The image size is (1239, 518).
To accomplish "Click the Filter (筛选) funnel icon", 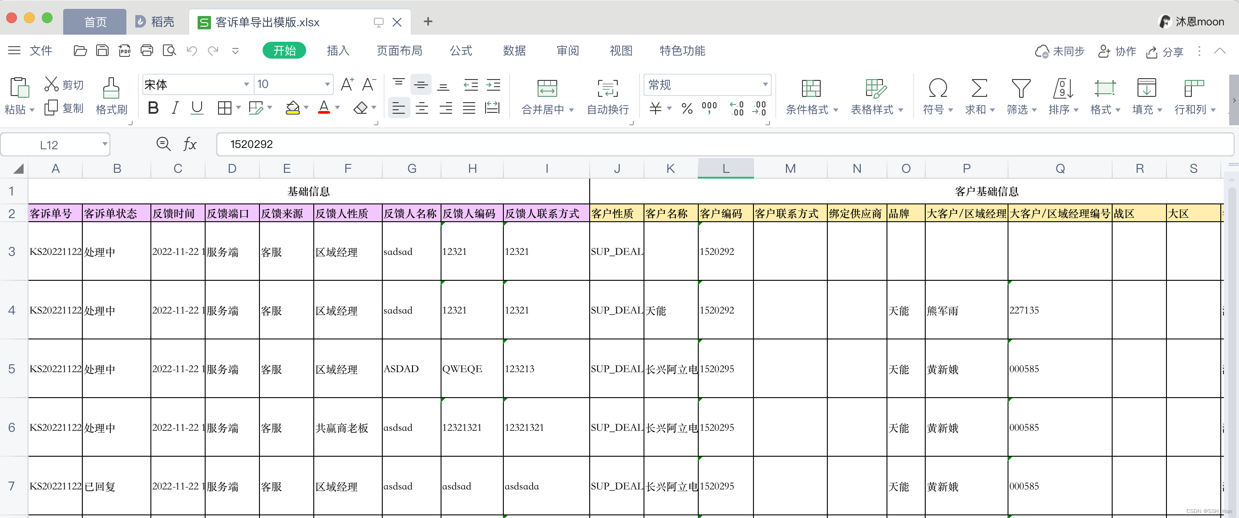I will (1020, 88).
